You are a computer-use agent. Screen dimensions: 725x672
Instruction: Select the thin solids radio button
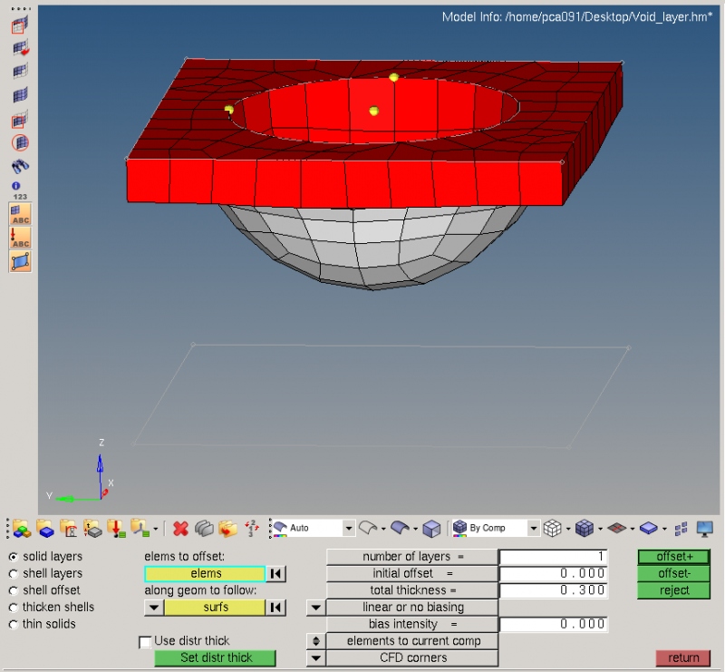tap(14, 624)
